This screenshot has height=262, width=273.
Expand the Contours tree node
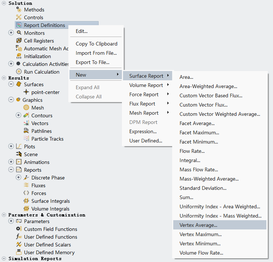point(18,115)
